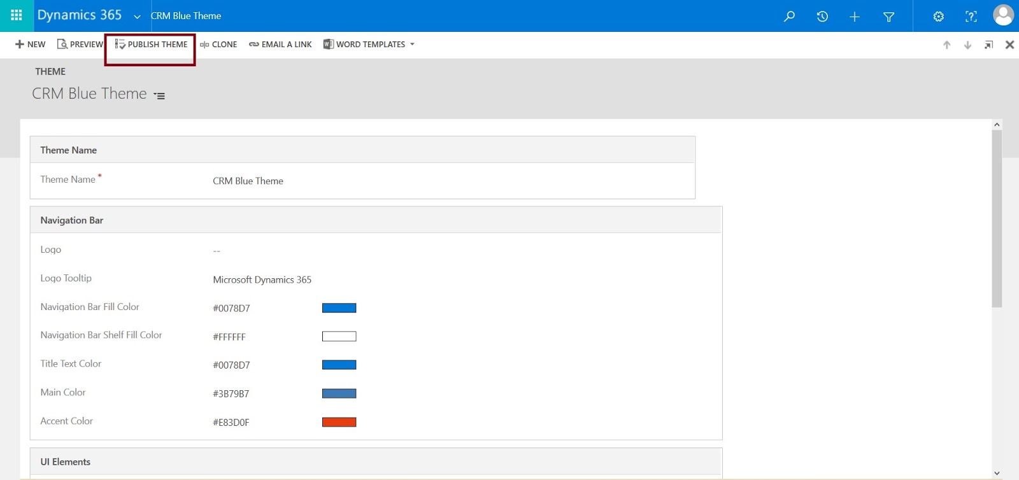The width and height of the screenshot is (1019, 480).
Task: Click the Main Color label
Action: (63, 392)
